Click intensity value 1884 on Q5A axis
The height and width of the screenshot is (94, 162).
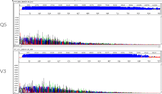pos(17,31)
